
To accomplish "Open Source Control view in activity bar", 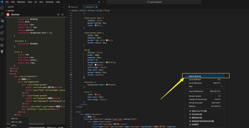I will pyautogui.click(x=2, y=20).
